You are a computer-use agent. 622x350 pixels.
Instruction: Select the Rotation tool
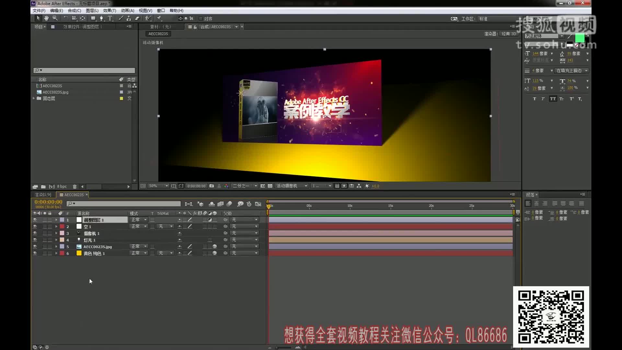point(66,18)
